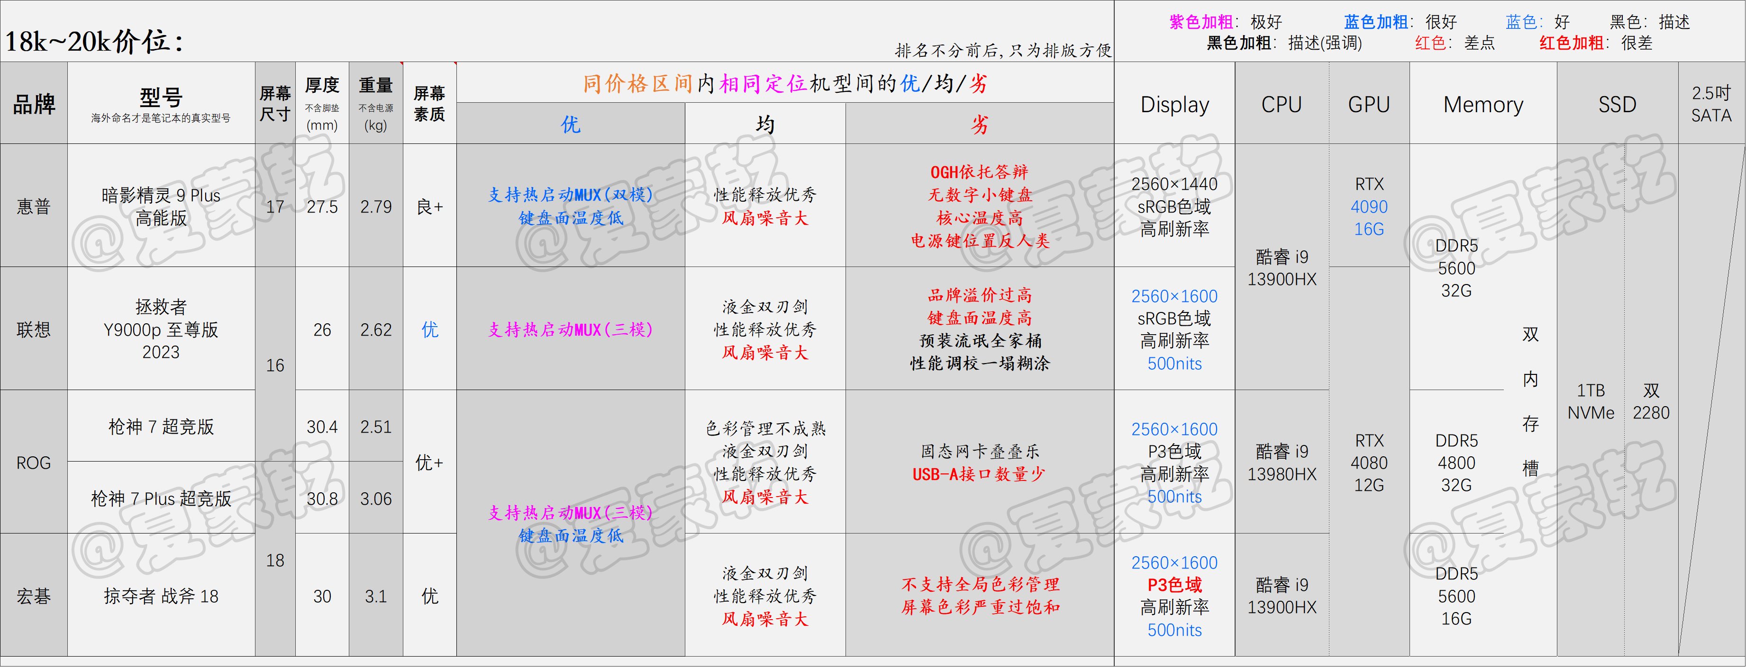Click the SSD column header
Image resolution: width=1746 pixels, height=667 pixels.
(1617, 104)
